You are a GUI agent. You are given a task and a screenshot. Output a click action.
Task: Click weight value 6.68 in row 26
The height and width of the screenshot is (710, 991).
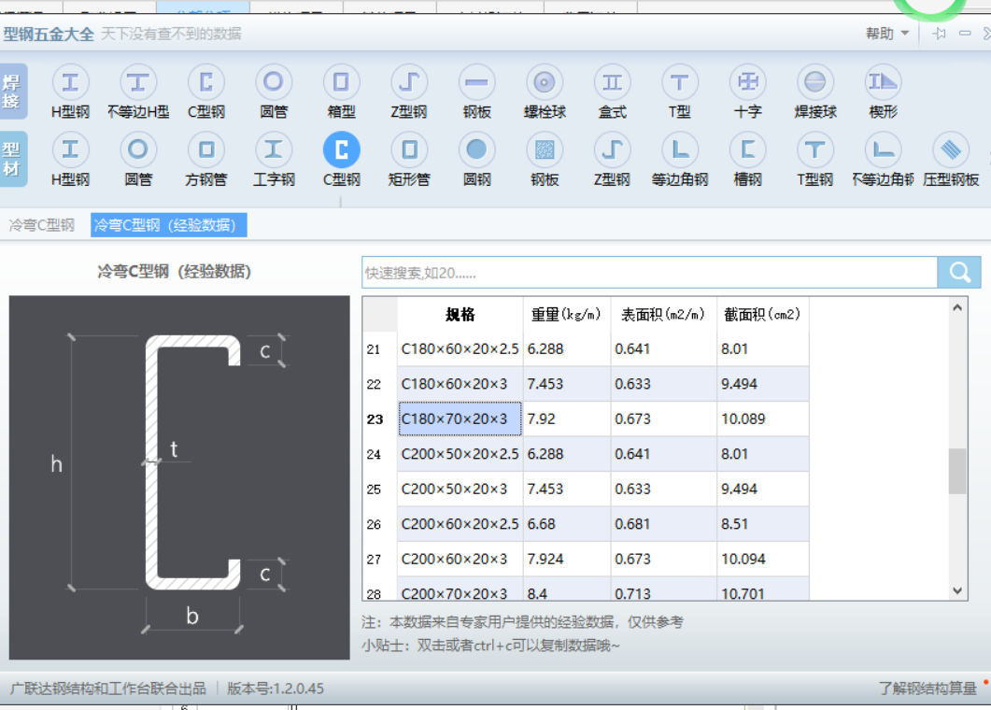click(566, 524)
